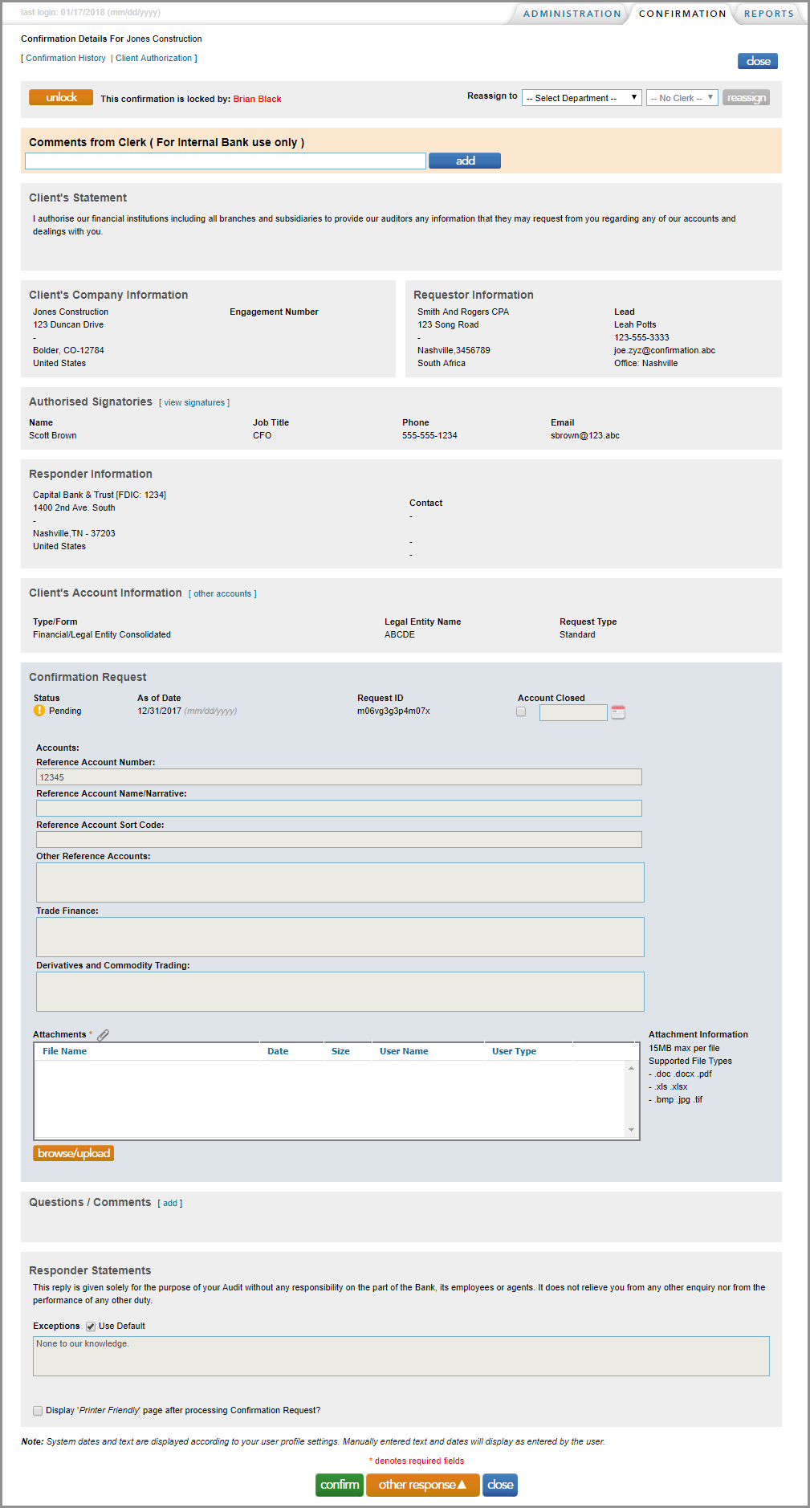Viewport: 810px width, 1508px height.
Task: Click the attachments list scroll down arrow
Action: tap(631, 1130)
